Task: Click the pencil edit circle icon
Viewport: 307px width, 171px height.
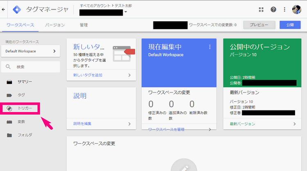Action: click(184, 165)
